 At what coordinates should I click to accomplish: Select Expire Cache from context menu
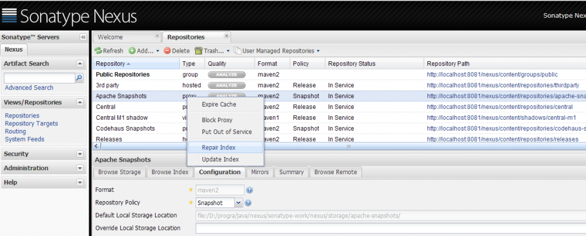point(225,104)
